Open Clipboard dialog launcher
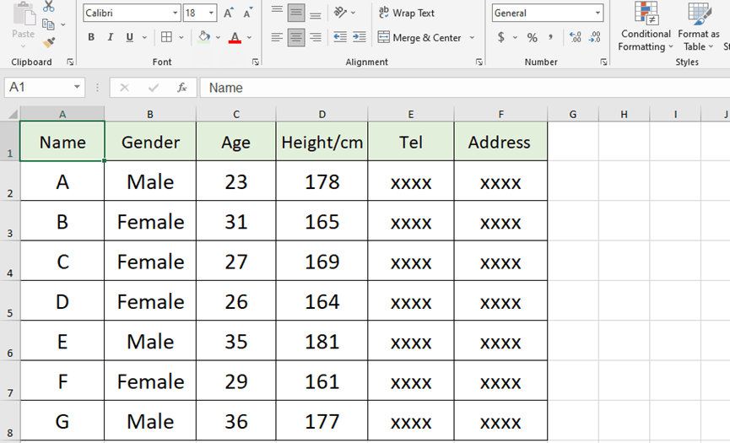This screenshot has height=443, width=730. [x=70, y=62]
